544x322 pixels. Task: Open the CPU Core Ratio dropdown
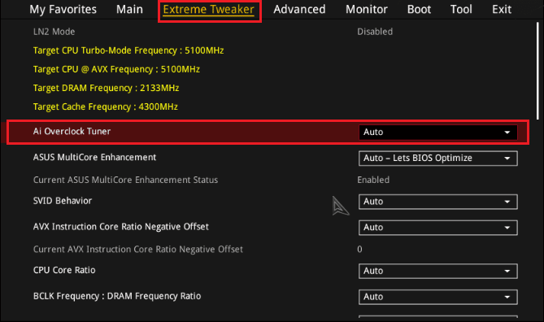point(437,271)
